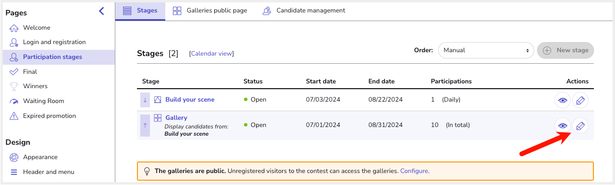Click the (In total) participations value
Screen dimensions: 615x185
point(458,125)
